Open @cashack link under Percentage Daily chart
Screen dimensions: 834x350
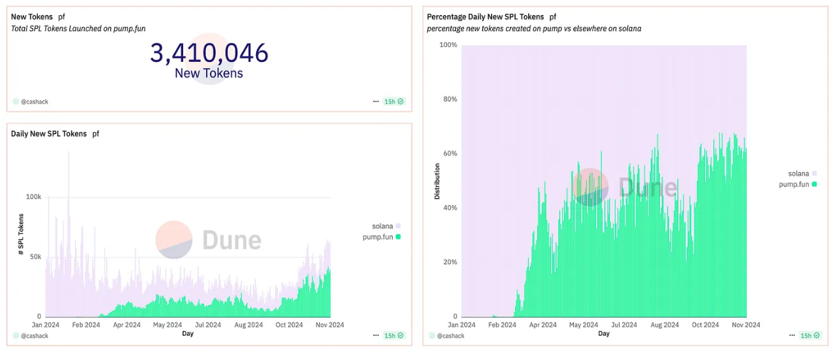point(451,336)
